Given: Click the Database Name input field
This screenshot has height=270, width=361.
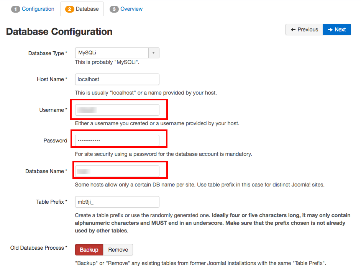Looking at the screenshot, I should [x=117, y=171].
